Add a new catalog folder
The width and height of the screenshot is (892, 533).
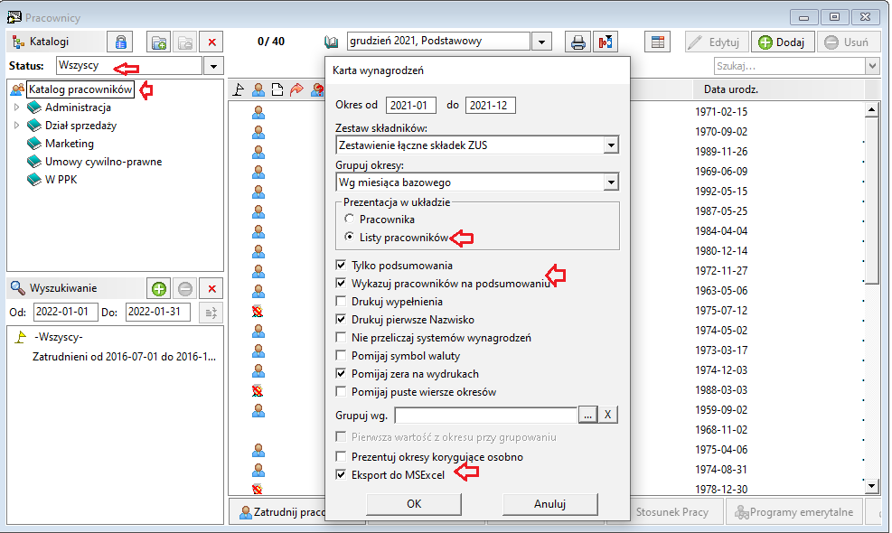point(159,42)
